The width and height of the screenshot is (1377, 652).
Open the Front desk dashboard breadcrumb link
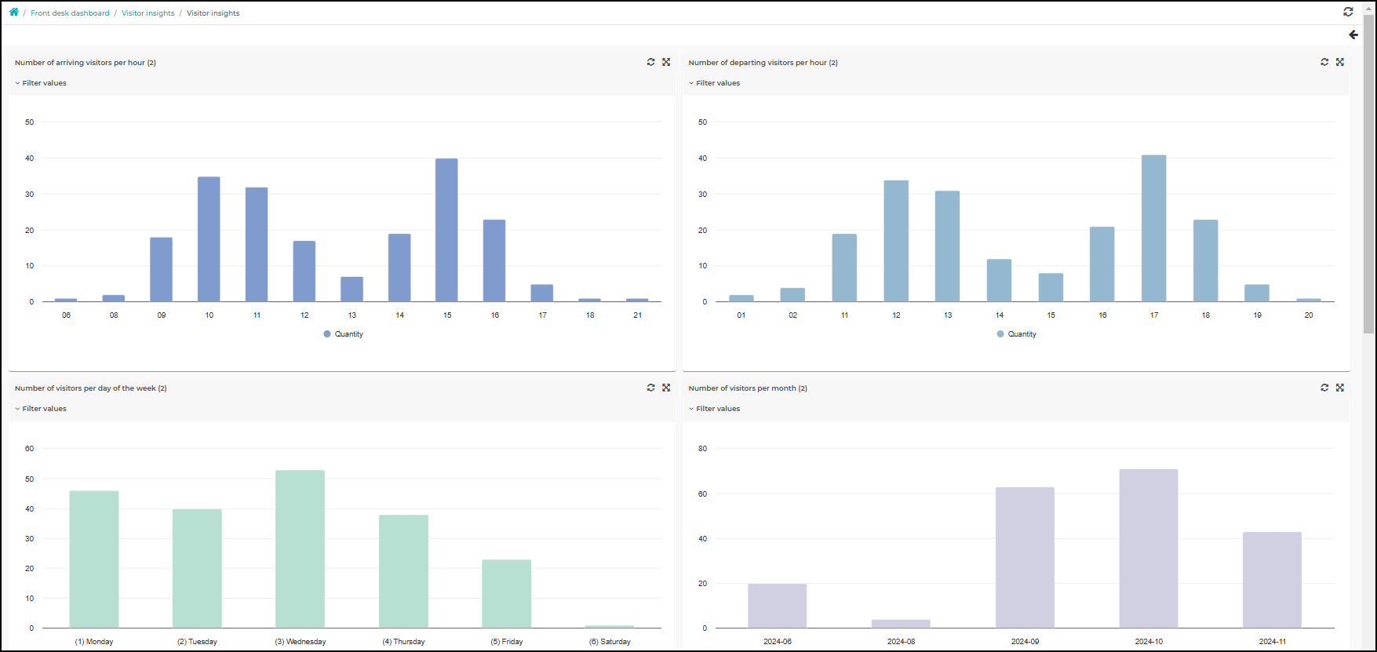pos(70,13)
